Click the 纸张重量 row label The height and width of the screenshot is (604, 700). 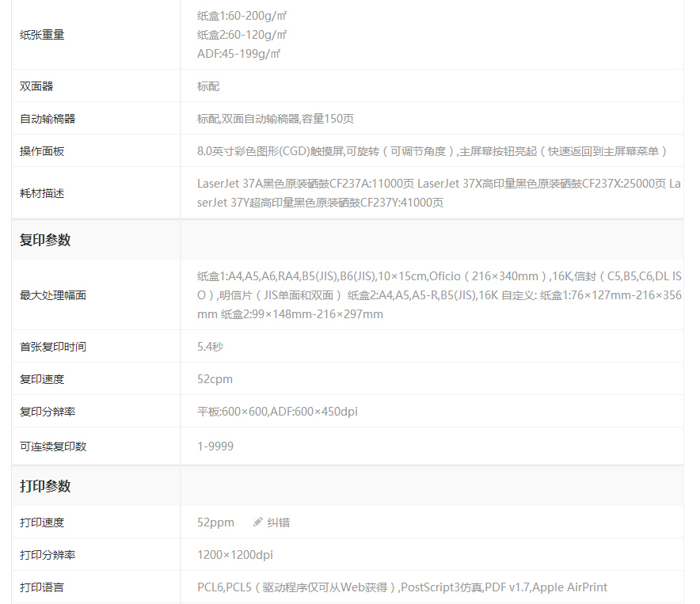tap(42, 35)
